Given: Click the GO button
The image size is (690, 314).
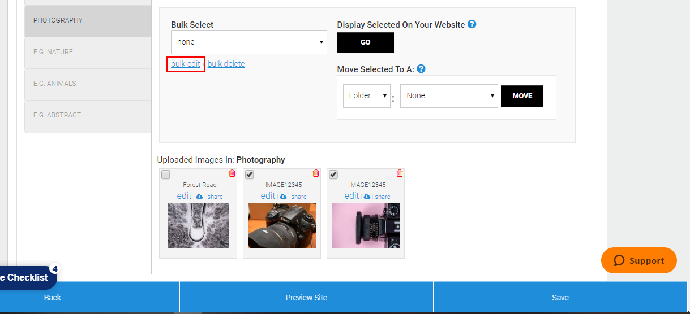Looking at the screenshot, I should [366, 42].
